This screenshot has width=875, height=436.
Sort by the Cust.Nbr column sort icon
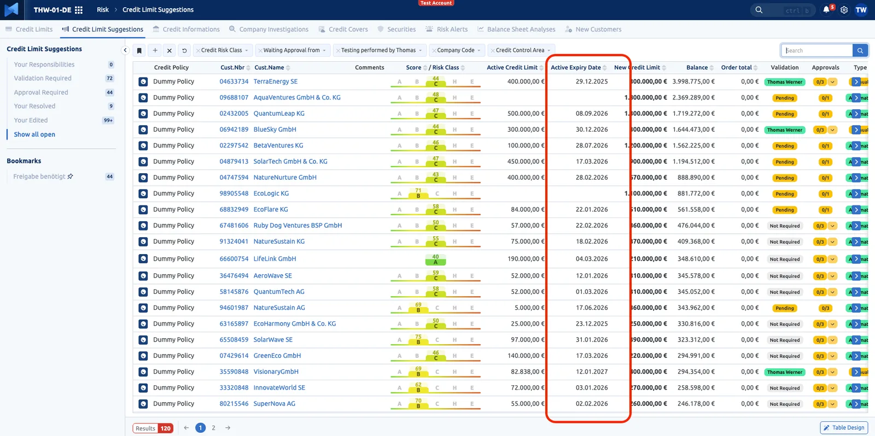[x=248, y=68]
